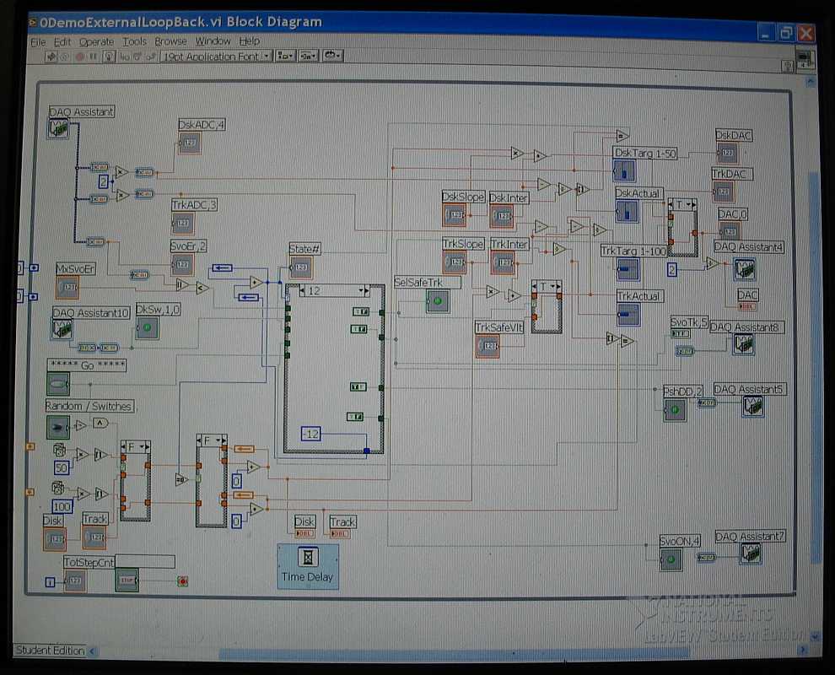Viewport: 835px width, 675px height.
Task: Click the Random / Switches label
Action: point(89,406)
